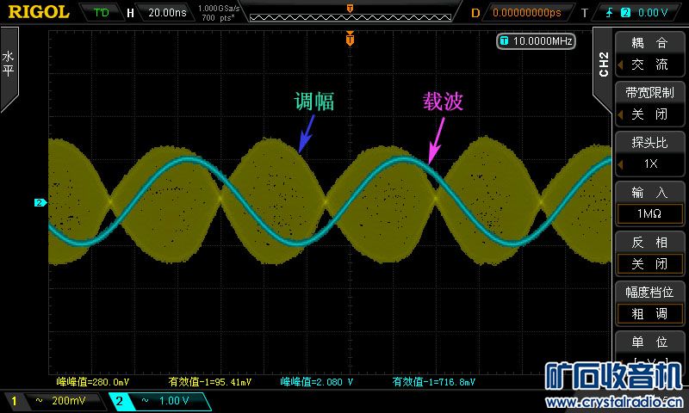This screenshot has width=689, height=413.
Task: Toggle the invert 关闭 box
Action: 649,264
